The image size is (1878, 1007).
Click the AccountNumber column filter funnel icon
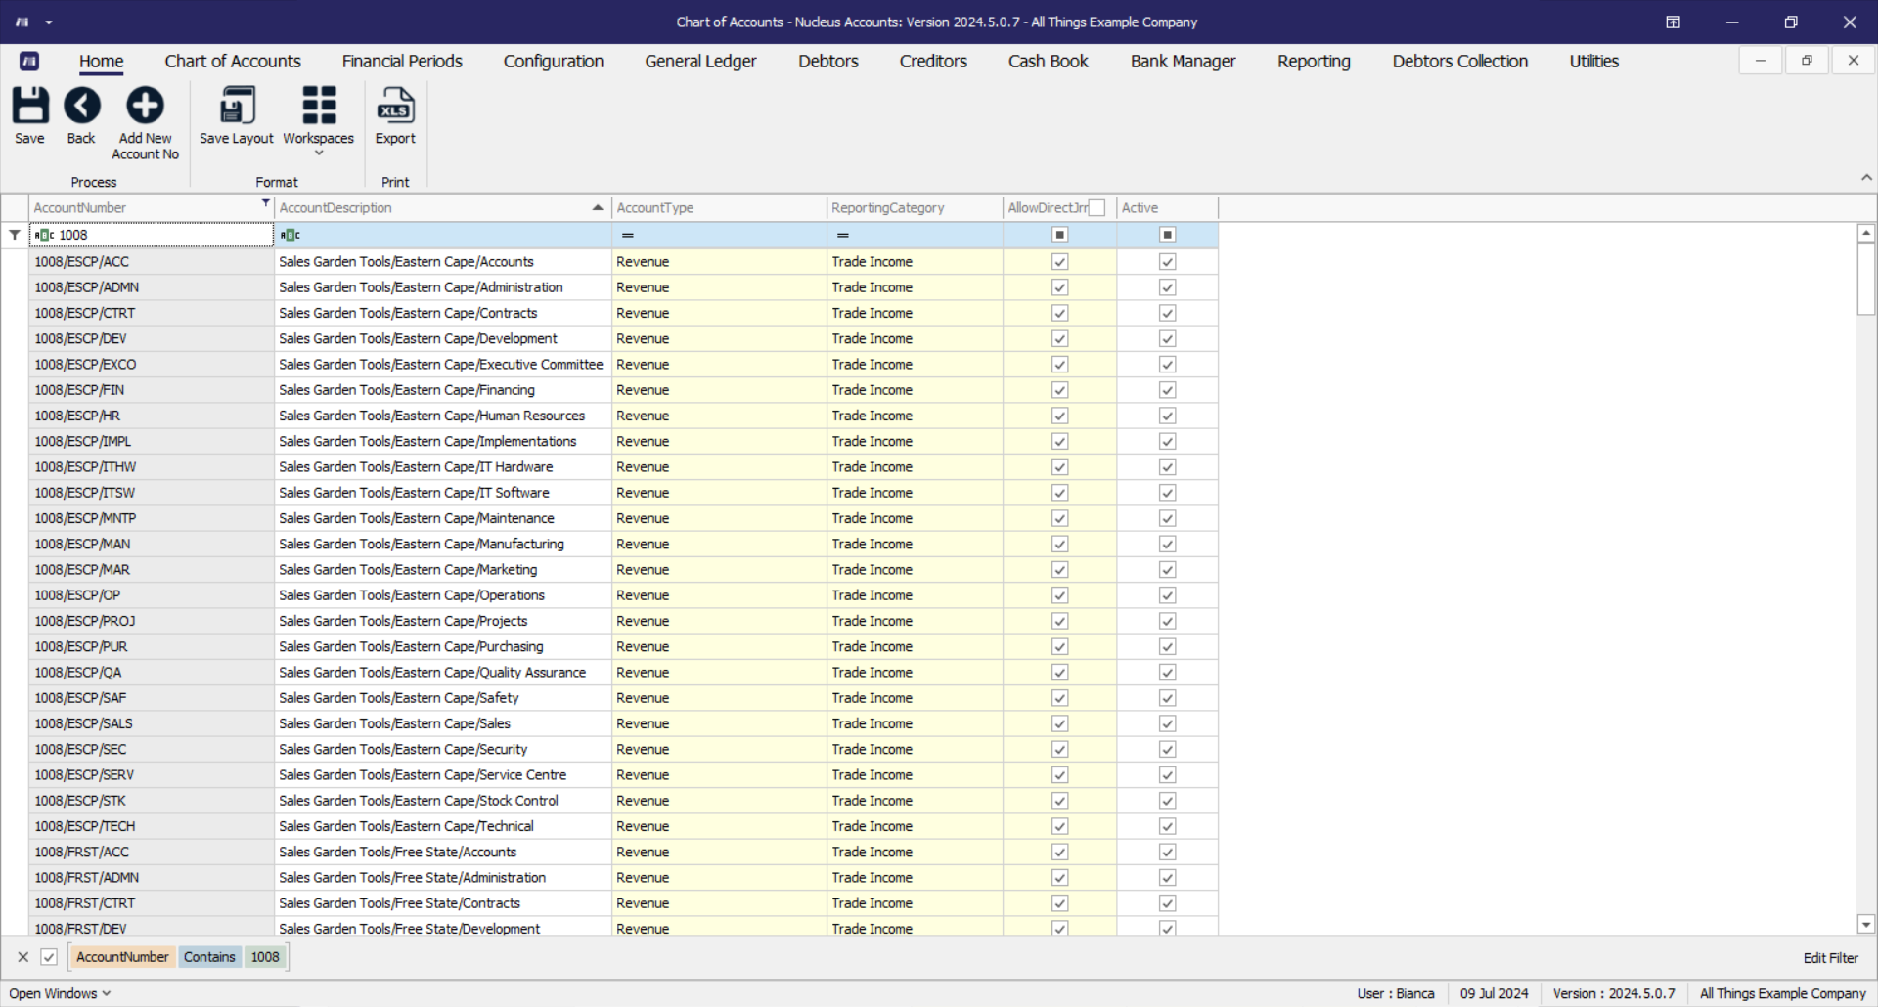pyautogui.click(x=265, y=203)
